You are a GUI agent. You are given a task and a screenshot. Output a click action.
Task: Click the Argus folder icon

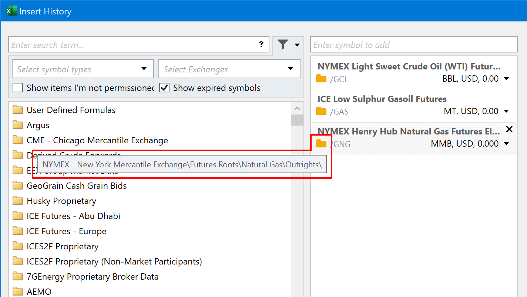pos(18,125)
